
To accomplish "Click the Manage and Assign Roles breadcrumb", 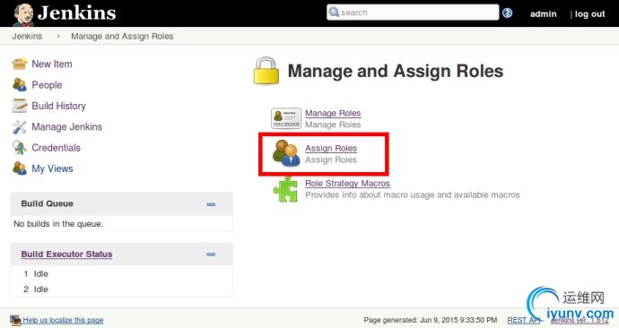I will 122,36.
